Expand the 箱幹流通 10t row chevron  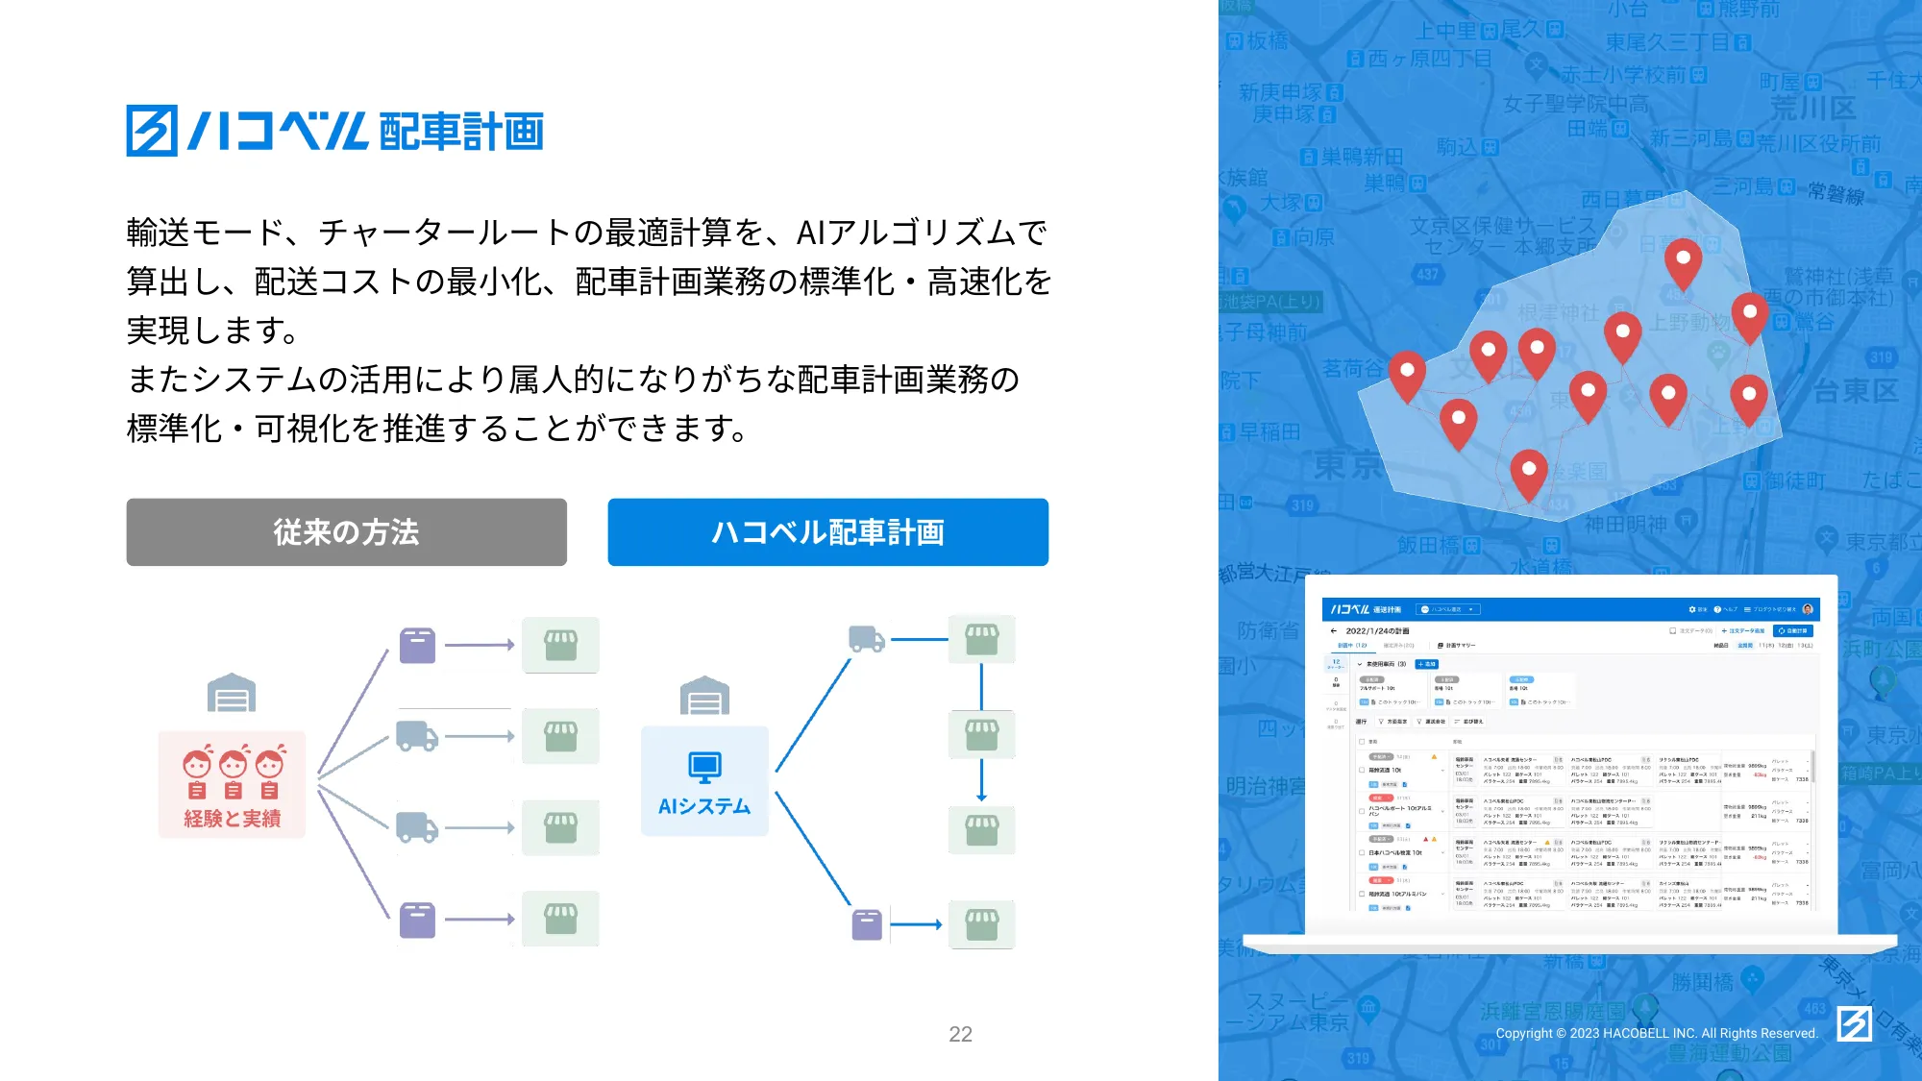1441,770
